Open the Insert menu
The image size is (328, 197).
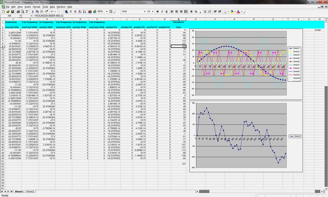[28, 7]
